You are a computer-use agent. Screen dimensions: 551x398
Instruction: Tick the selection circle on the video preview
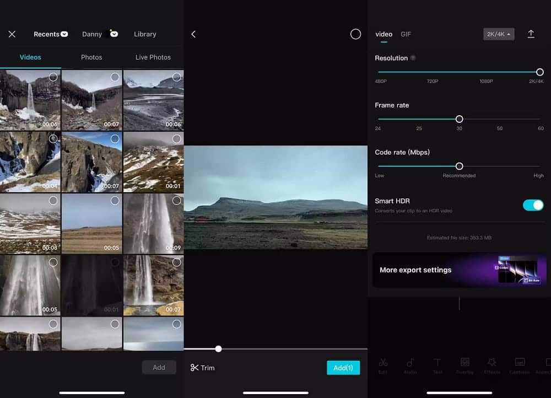(x=355, y=34)
